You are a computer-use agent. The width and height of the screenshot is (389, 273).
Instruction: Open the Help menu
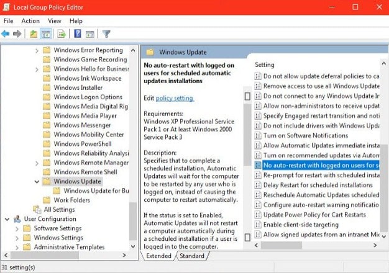pyautogui.click(x=76, y=21)
